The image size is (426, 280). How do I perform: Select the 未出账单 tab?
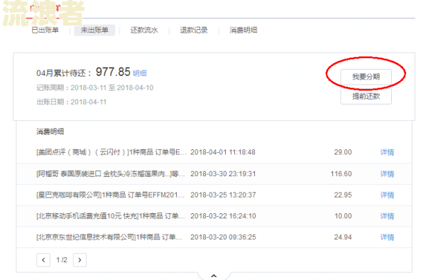click(94, 30)
